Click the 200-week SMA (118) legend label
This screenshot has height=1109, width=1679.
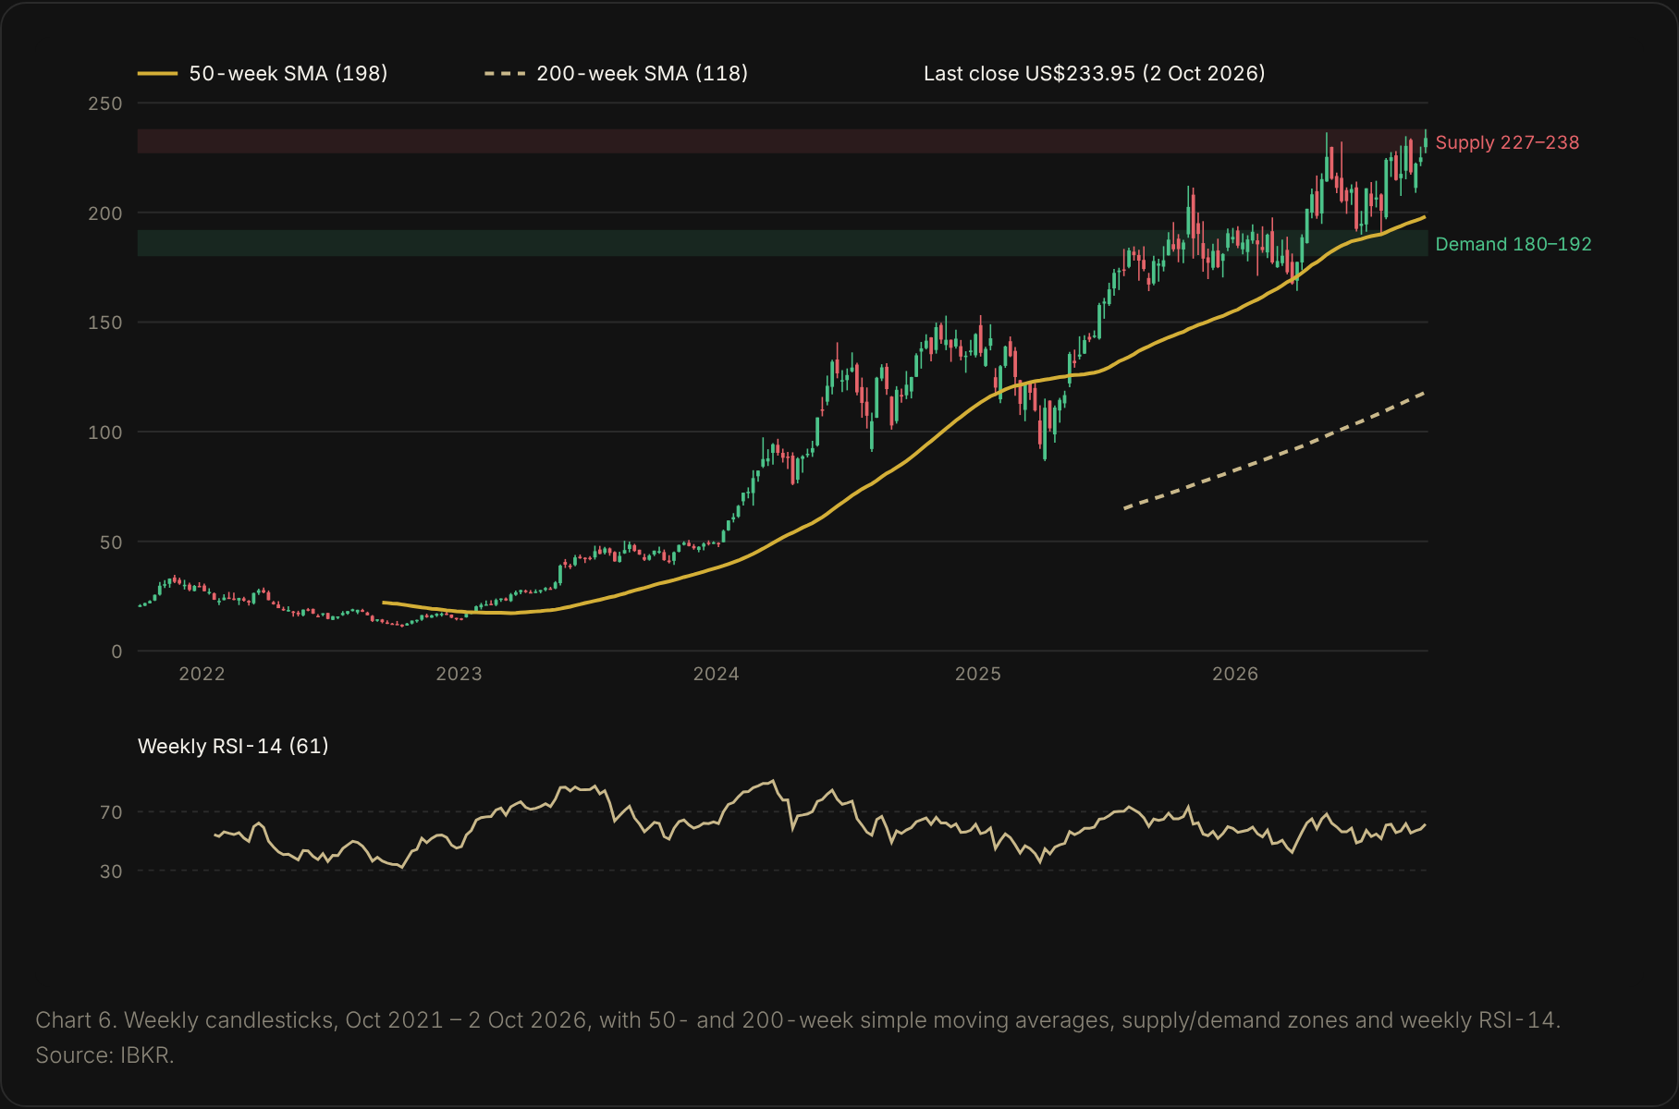pyautogui.click(x=642, y=73)
